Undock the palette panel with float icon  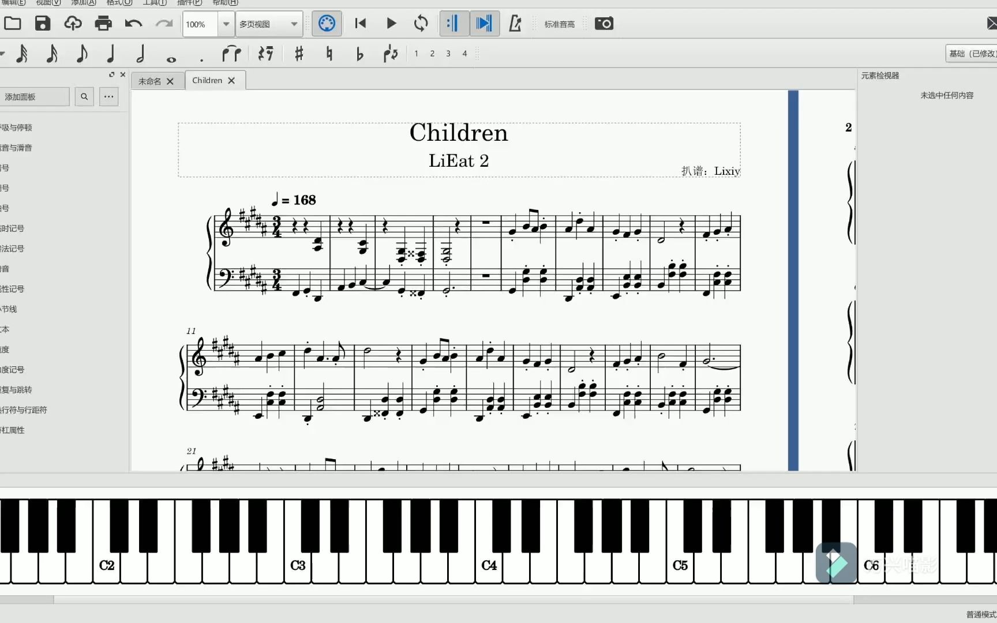pos(112,74)
